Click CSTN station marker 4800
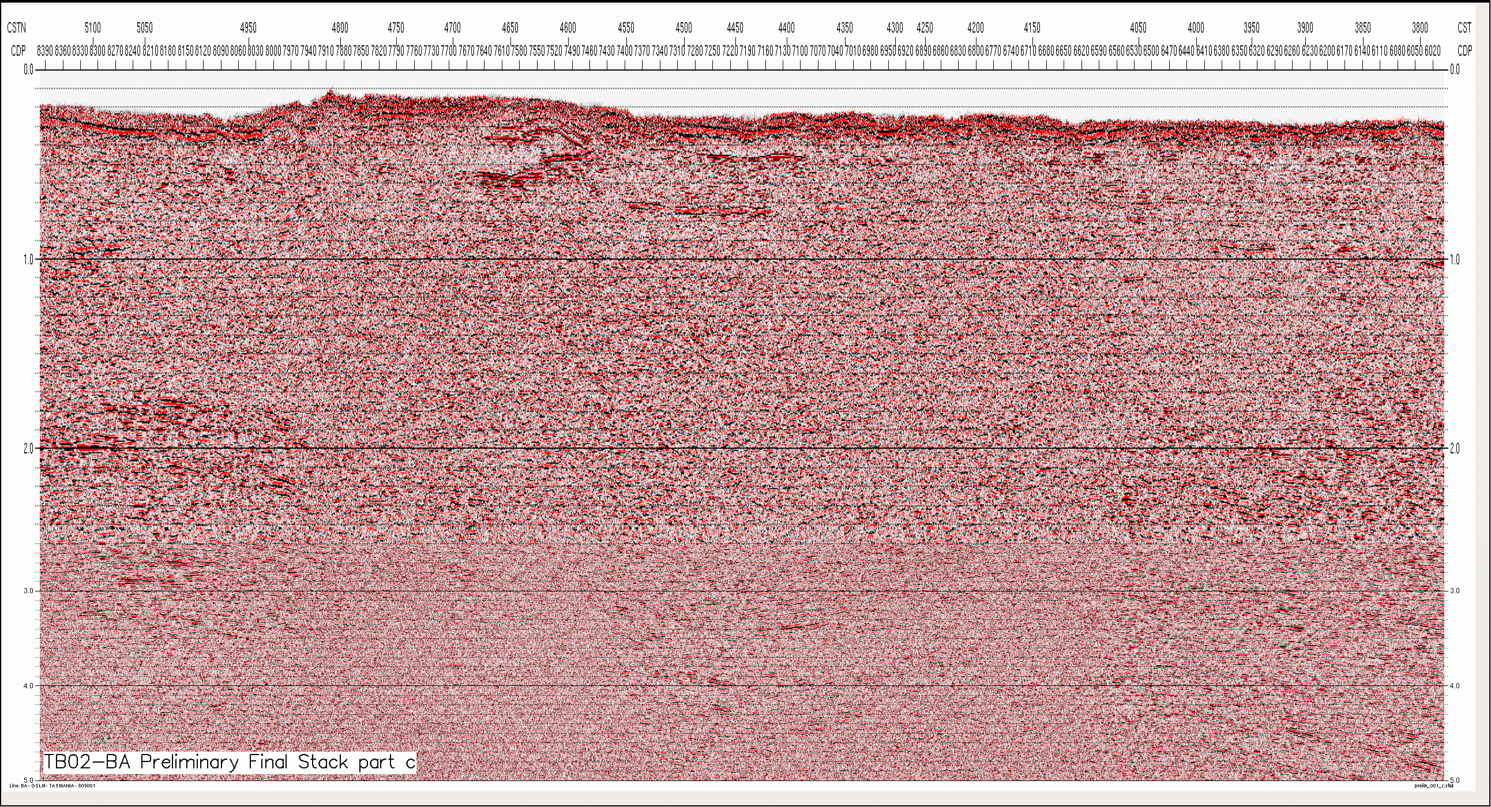The height and width of the screenshot is (807, 1491). (x=340, y=28)
